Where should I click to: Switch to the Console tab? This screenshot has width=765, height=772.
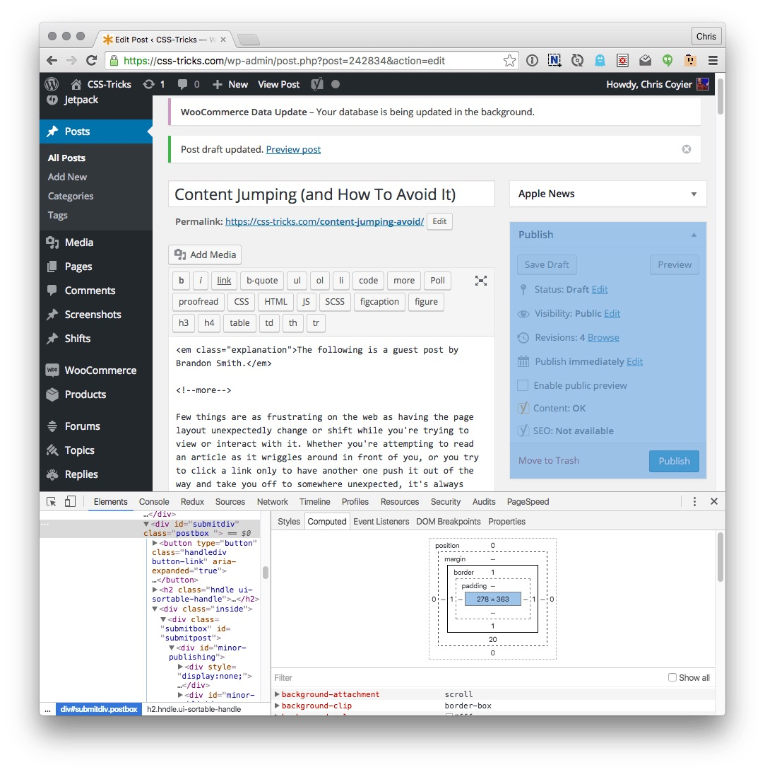154,502
